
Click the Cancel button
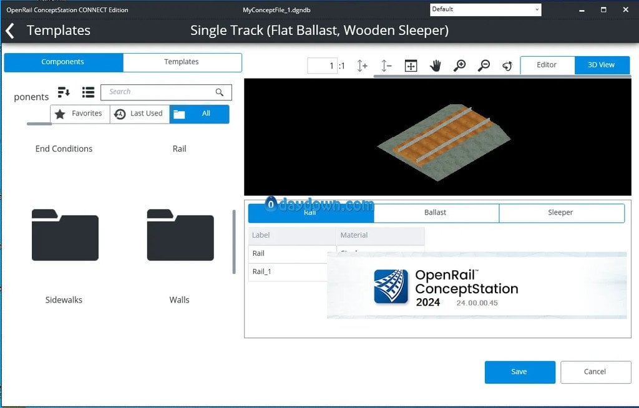(595, 372)
